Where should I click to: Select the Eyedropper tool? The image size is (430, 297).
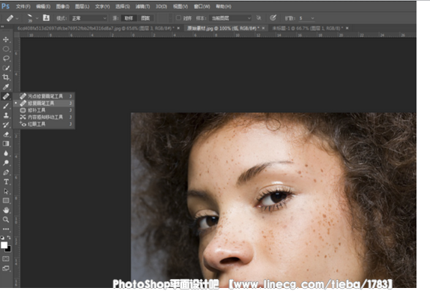pyautogui.click(x=6, y=87)
